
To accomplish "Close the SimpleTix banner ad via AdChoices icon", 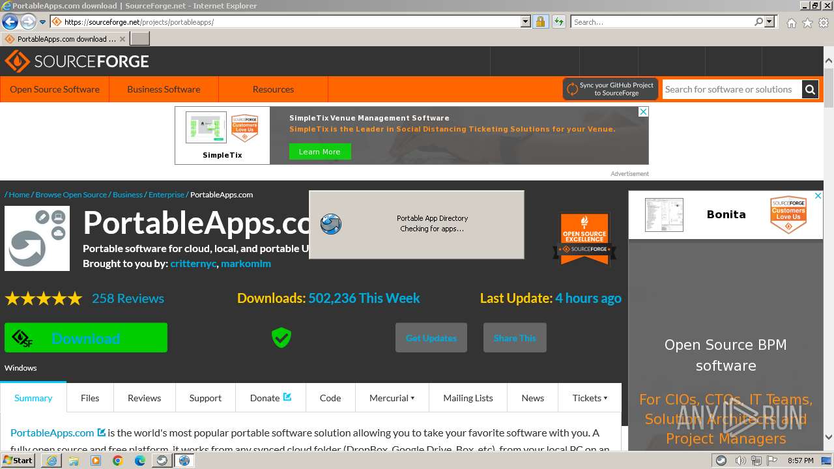I will click(643, 111).
